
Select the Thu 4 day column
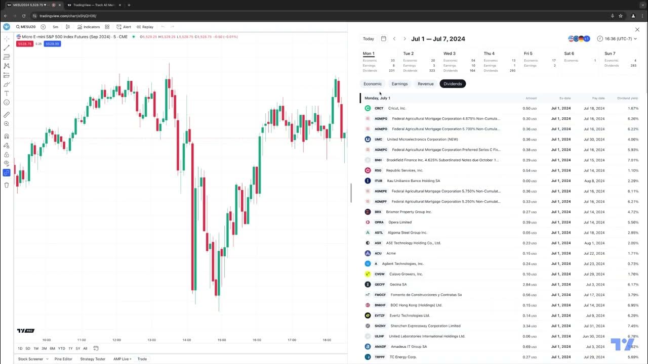(x=500, y=62)
